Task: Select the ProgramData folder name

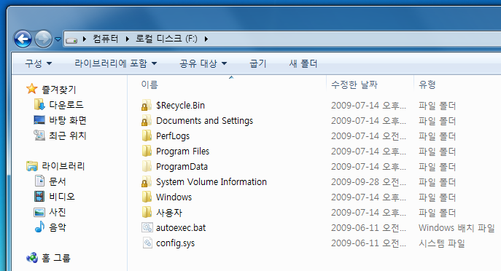Action: (x=182, y=167)
